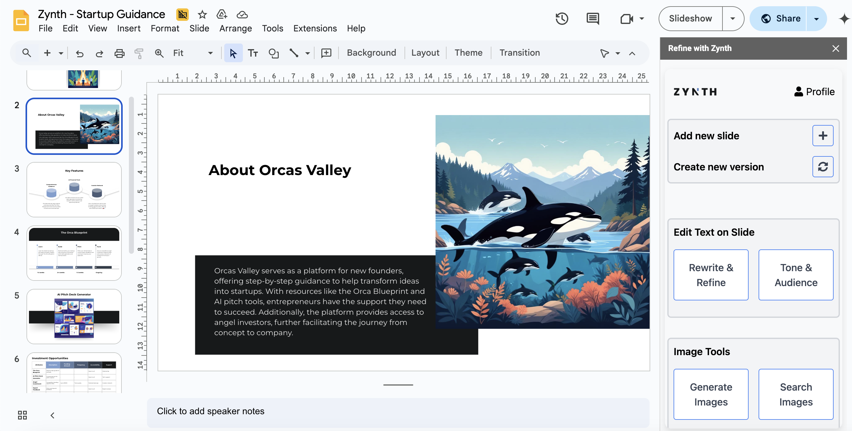Click the Rewrite & Refine button

[711, 275]
